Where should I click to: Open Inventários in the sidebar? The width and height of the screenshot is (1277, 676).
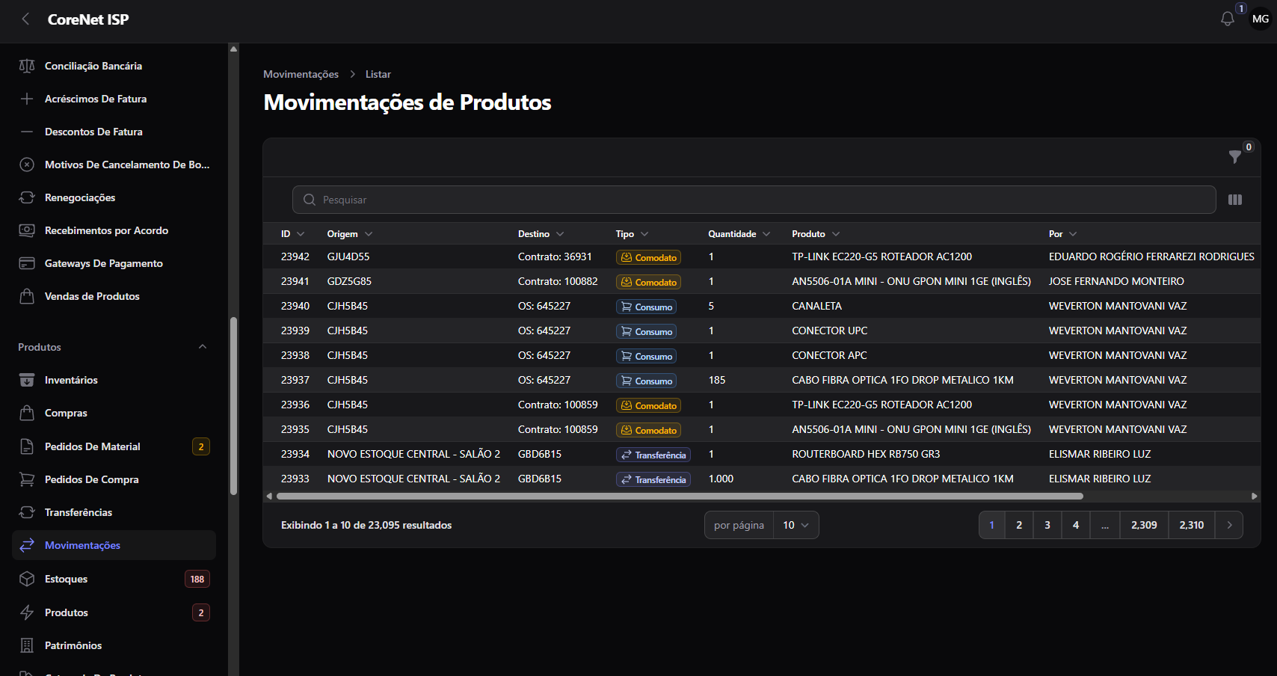point(114,380)
